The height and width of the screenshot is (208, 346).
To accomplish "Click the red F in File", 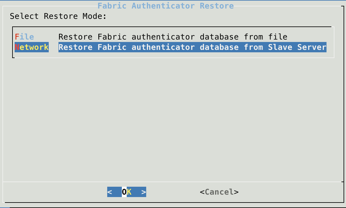I will pos(17,36).
